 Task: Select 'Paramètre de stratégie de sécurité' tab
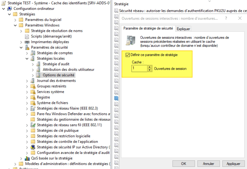point(148,28)
